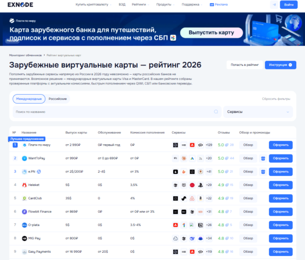Image resolution: width=305 pixels, height=260 pixels.
Task: Open the 5.0 rating of WantToPay
Action: pyautogui.click(x=221, y=159)
